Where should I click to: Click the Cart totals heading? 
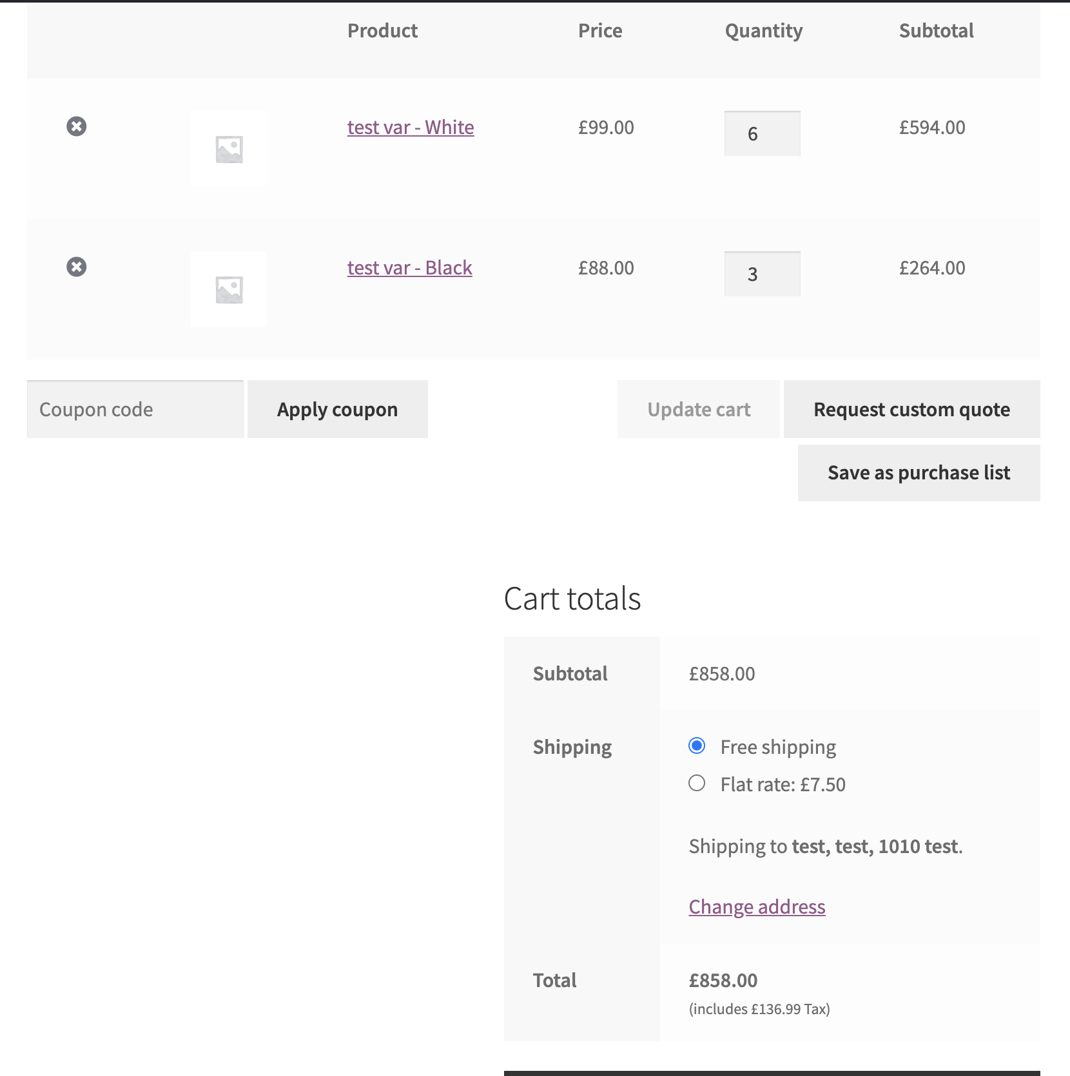[572, 599]
